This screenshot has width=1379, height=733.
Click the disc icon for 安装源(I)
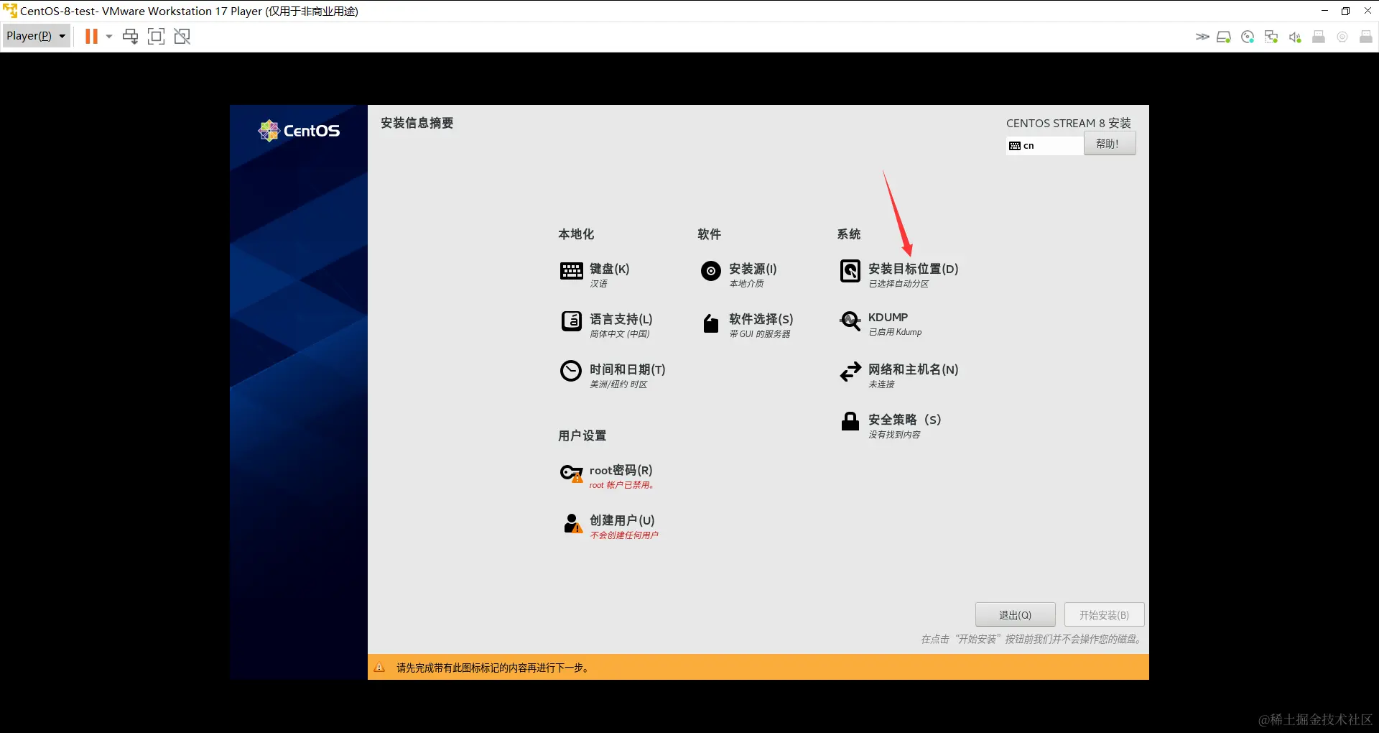pyautogui.click(x=711, y=271)
